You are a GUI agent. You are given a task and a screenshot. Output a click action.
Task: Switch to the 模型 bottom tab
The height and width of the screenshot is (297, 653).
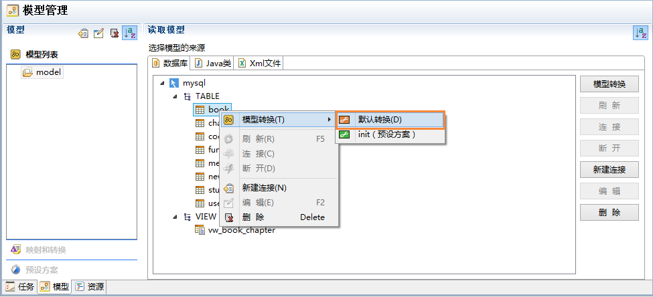[x=54, y=286]
